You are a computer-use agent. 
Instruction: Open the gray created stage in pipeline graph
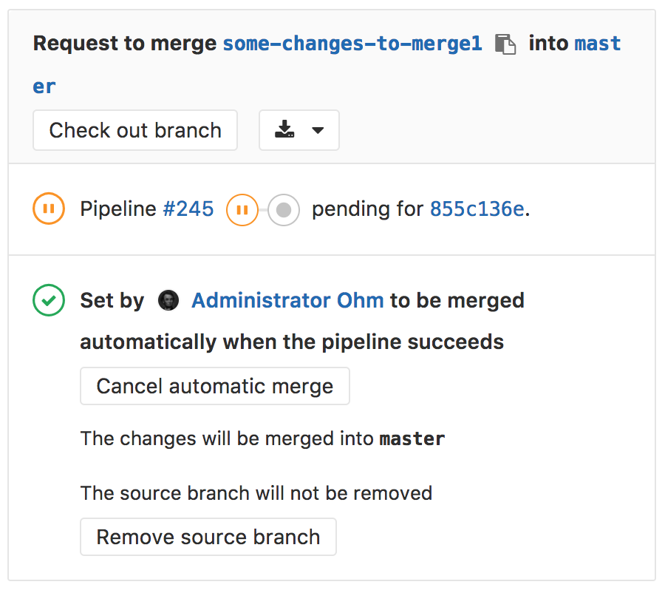click(283, 210)
